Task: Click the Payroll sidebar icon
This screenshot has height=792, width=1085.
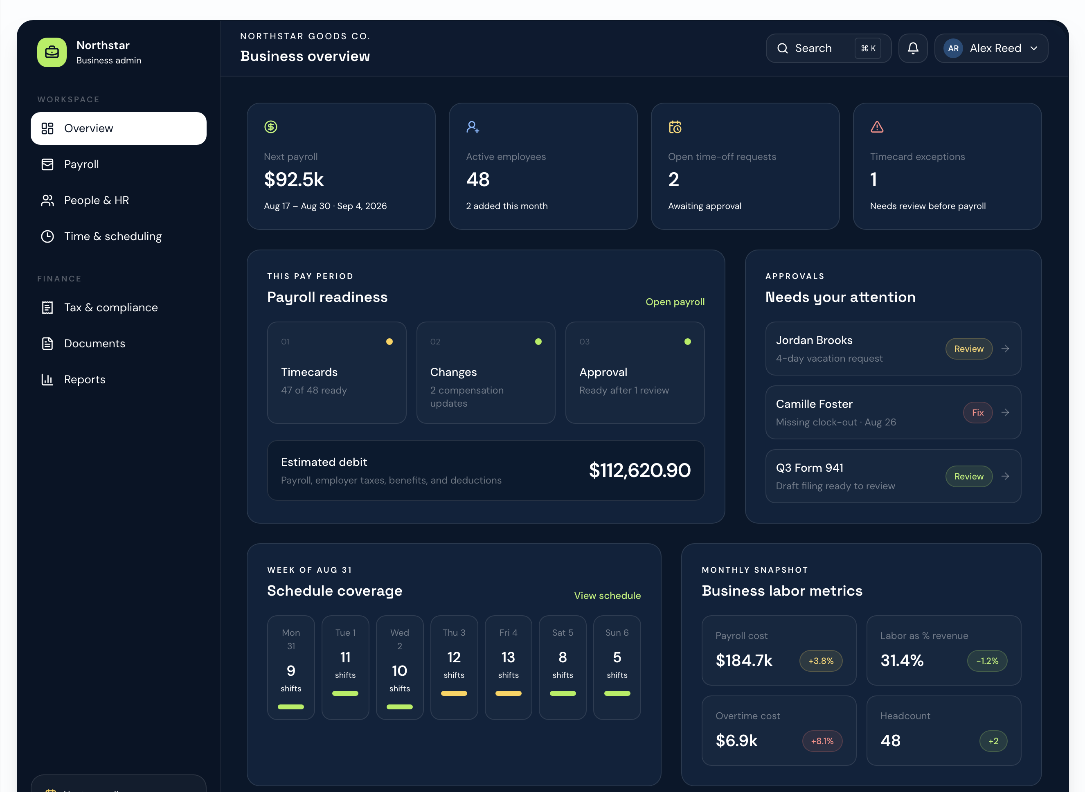Action: (x=47, y=164)
